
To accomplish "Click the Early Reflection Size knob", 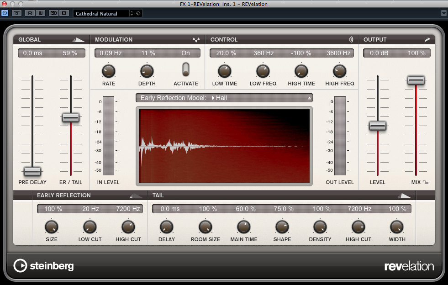I will (x=52, y=227).
